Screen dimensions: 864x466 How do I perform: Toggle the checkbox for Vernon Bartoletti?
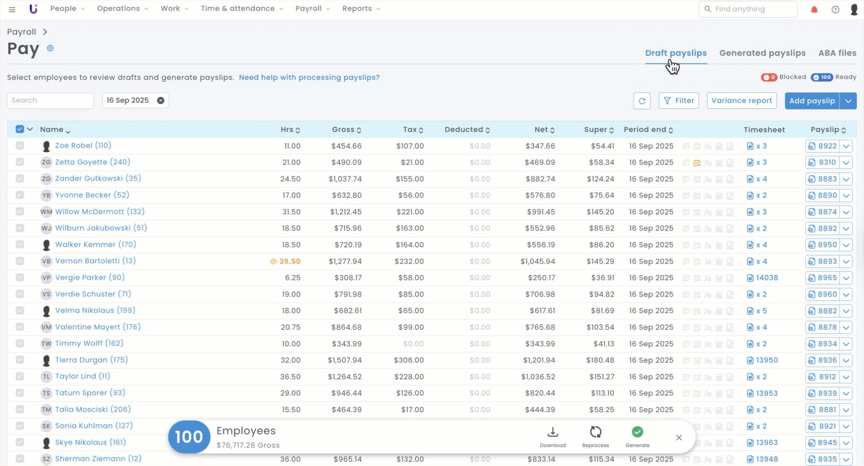(x=20, y=261)
